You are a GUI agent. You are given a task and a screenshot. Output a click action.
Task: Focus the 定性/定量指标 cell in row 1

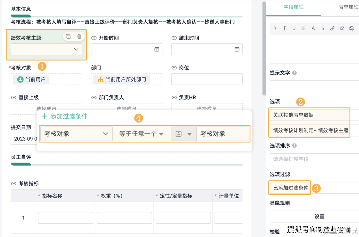[183, 218]
